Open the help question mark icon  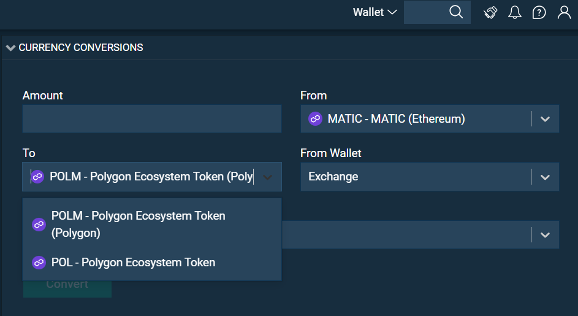point(539,12)
